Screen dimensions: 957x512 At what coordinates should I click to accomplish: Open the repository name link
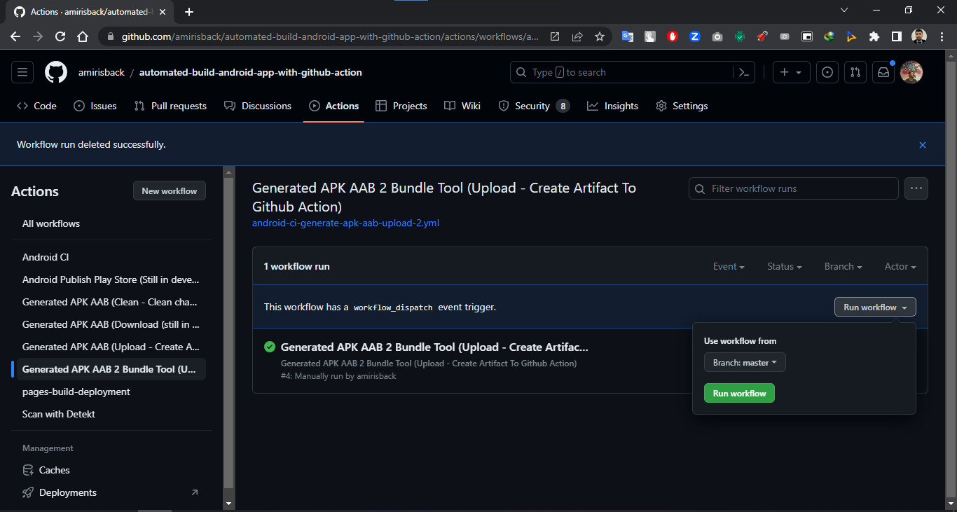click(x=251, y=72)
